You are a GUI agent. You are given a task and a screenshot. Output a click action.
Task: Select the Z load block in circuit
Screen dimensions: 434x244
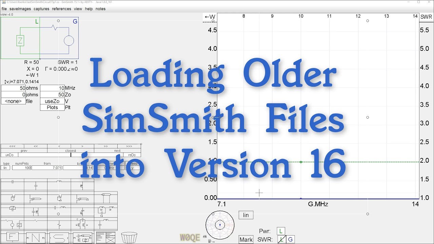[x=20, y=41]
